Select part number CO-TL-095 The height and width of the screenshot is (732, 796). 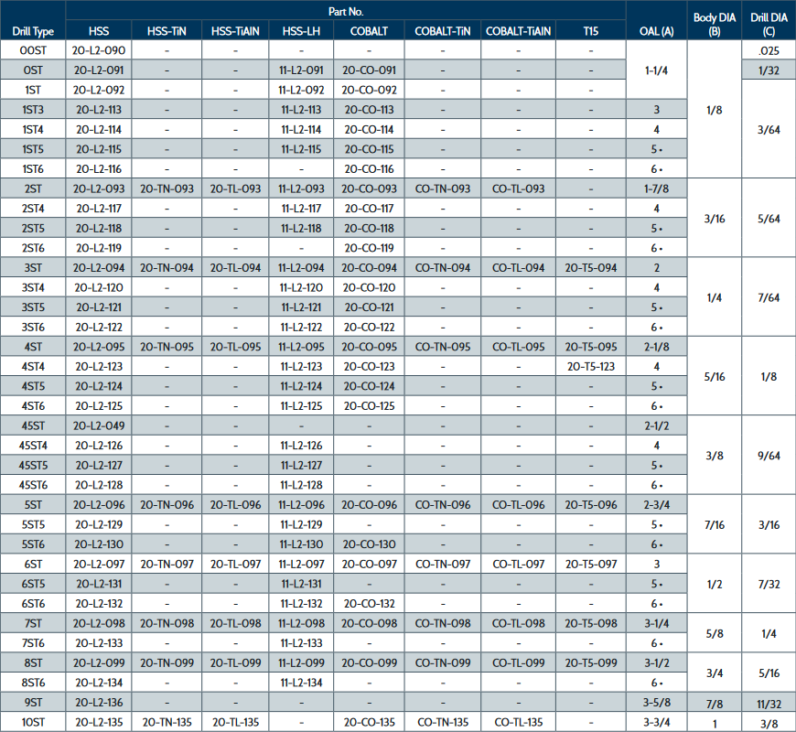[518, 347]
